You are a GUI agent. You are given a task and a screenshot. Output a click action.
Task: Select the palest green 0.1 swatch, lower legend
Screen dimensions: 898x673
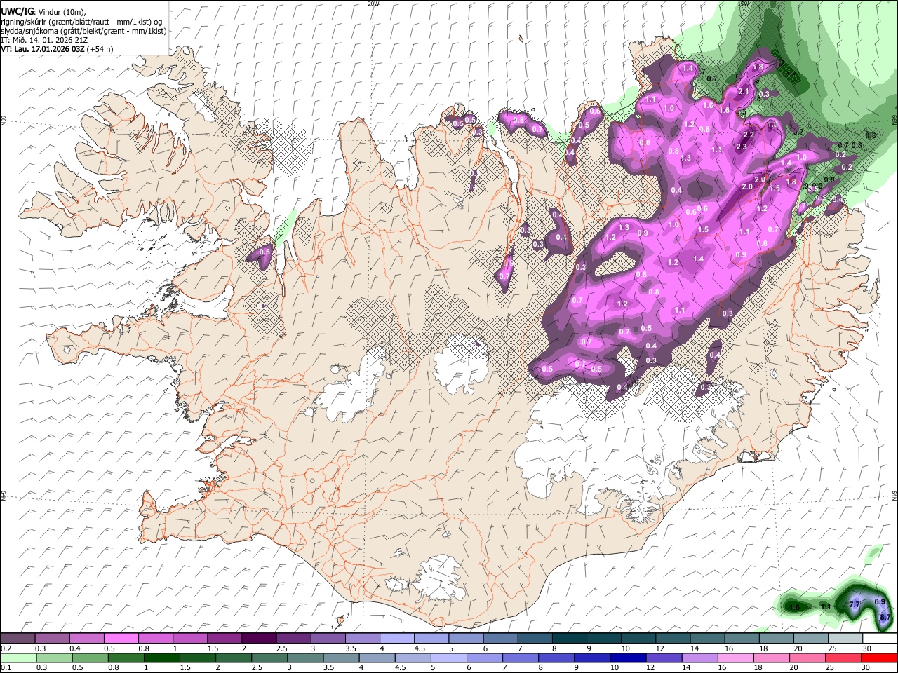point(18,658)
